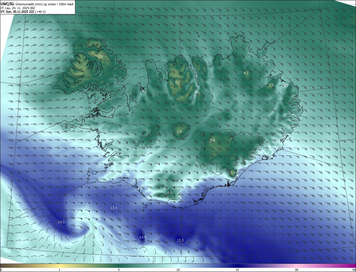Click the 14.5 value southwest of Iceland
Viewport: 356px width, 272px height.
[x=61, y=222]
